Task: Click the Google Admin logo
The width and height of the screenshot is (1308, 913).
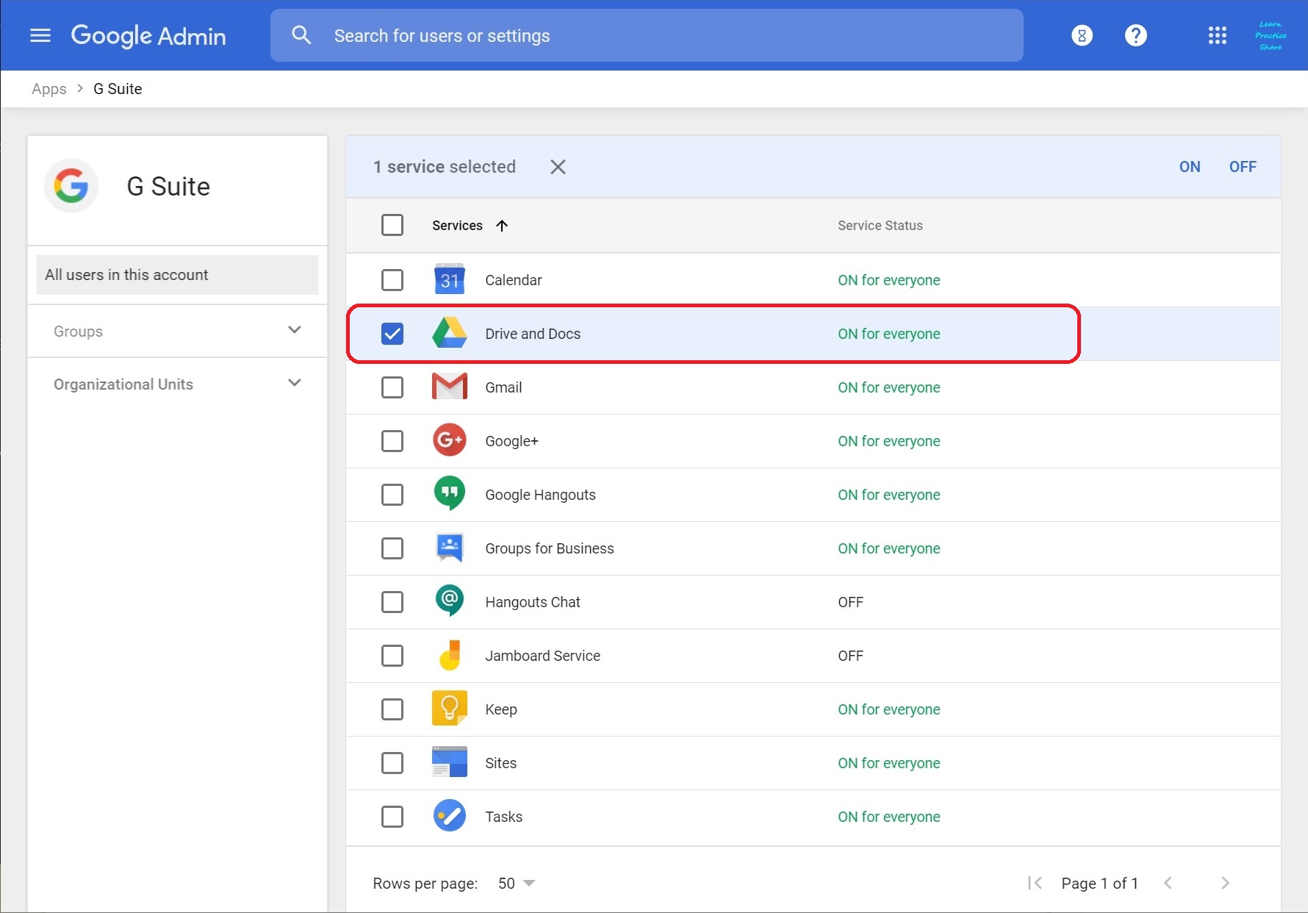Action: point(148,35)
